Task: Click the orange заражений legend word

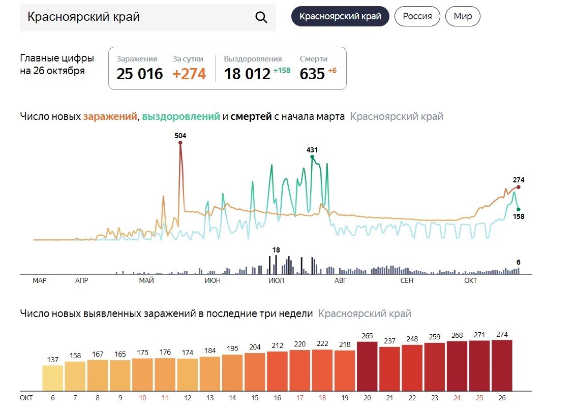Action: 110,116
